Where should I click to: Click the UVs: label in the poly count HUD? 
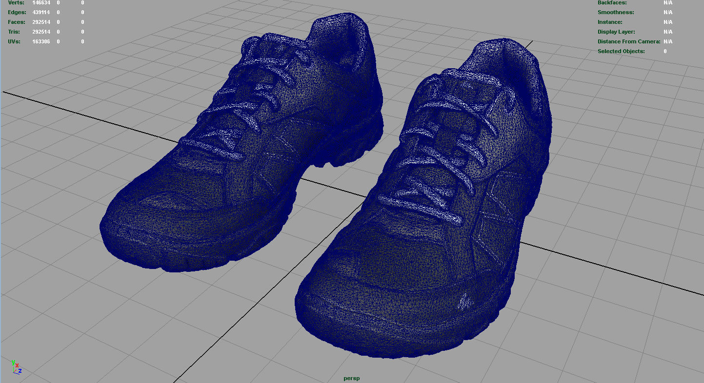(x=14, y=41)
